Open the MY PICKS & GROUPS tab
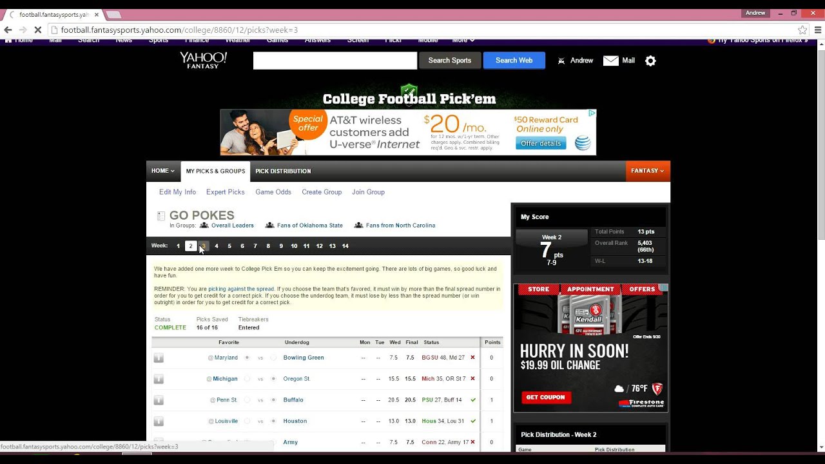The image size is (825, 464). pos(215,171)
